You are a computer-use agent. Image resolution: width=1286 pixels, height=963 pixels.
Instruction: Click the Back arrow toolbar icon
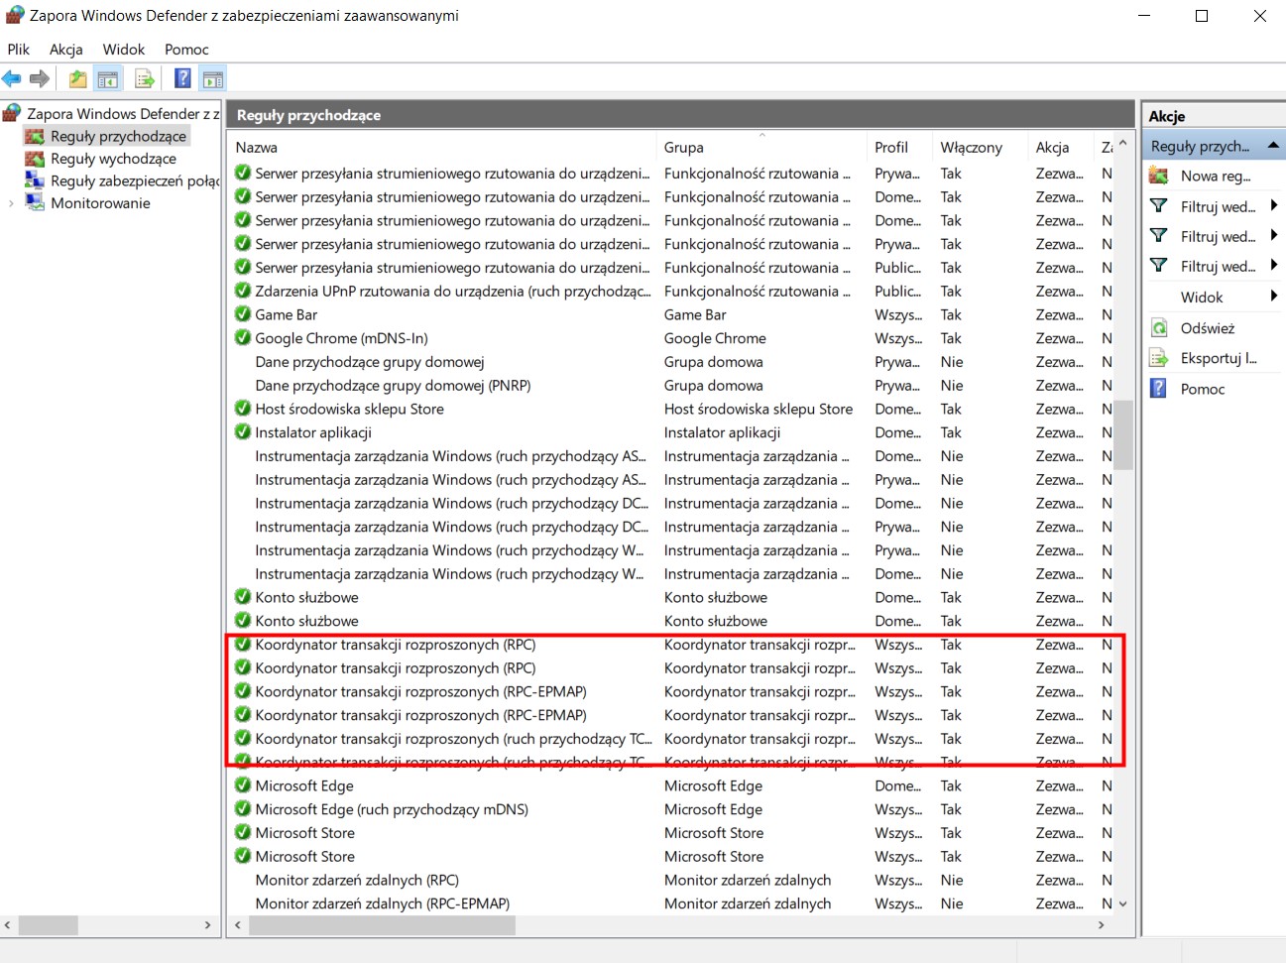pyautogui.click(x=12, y=78)
